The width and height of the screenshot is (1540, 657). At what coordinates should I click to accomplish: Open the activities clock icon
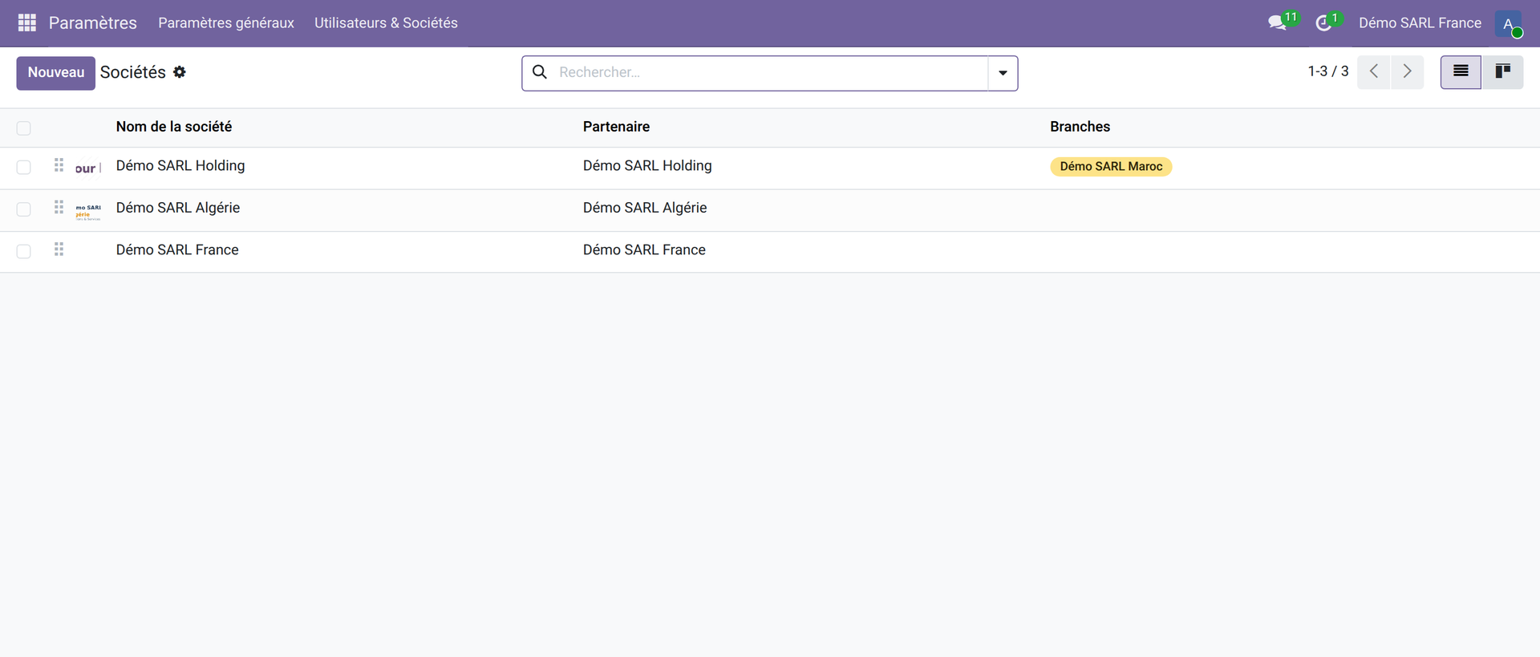click(1323, 23)
